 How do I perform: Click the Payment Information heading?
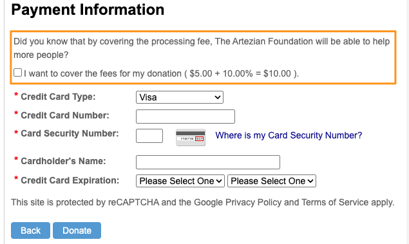pyautogui.click(x=88, y=10)
